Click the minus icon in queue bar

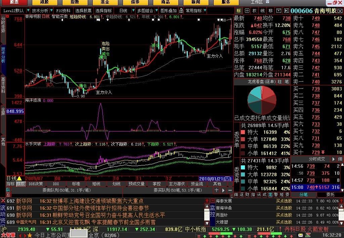click(x=230, y=190)
